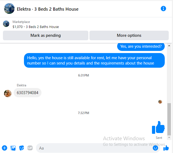This screenshot has height=153, width=173.
Task: Click Mark as pending button
Action: click(x=46, y=35)
